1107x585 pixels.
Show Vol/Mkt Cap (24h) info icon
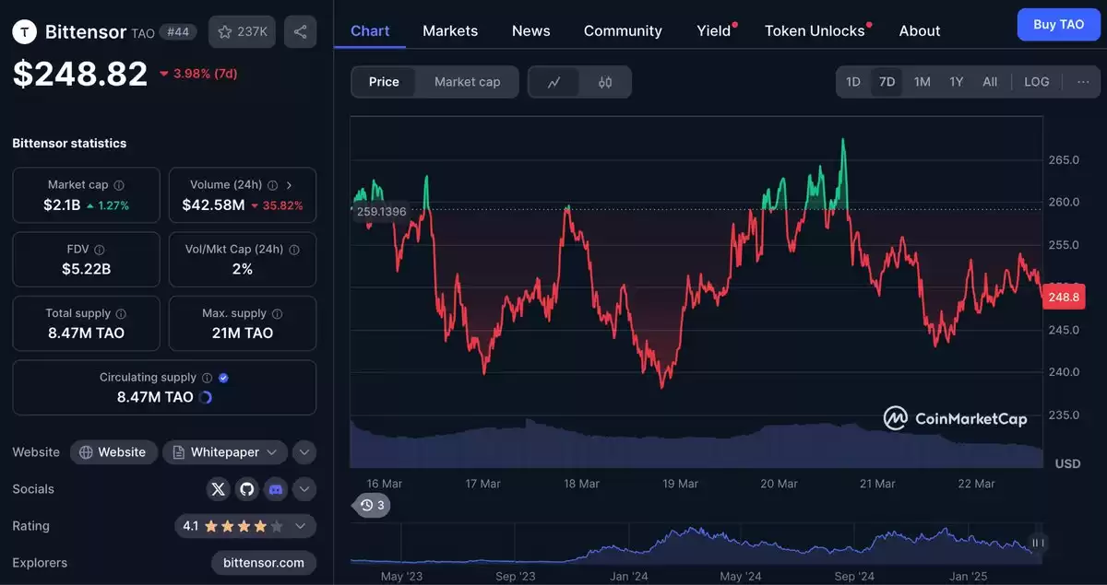point(294,250)
